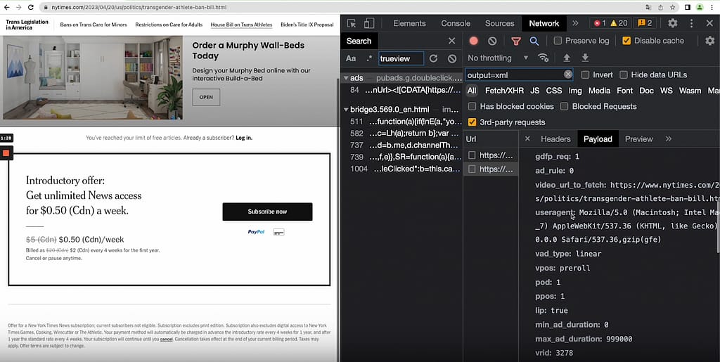Image resolution: width=720 pixels, height=362 pixels.
Task: Collapse the ads search result group
Action: (x=345, y=78)
